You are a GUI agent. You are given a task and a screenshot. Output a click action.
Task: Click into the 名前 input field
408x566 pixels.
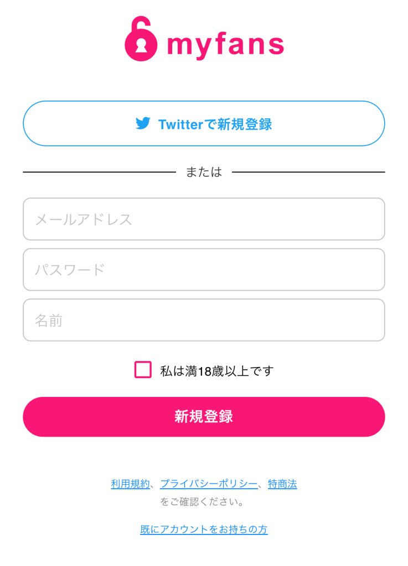point(204,320)
